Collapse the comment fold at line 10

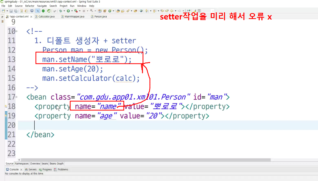(x=17, y=31)
